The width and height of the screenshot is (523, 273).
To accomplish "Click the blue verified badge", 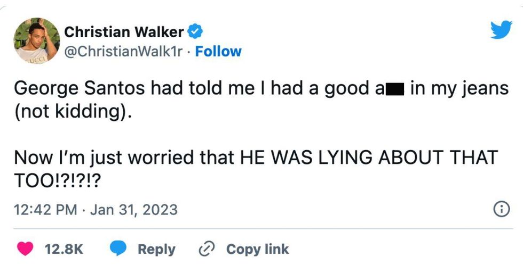I will coord(195,32).
